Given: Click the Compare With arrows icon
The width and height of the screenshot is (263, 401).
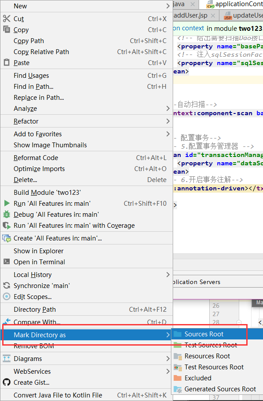Looking at the screenshot, I should coord(7,321).
